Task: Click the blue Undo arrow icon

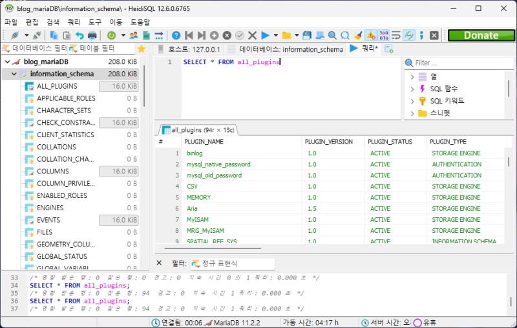Action: 79,36
